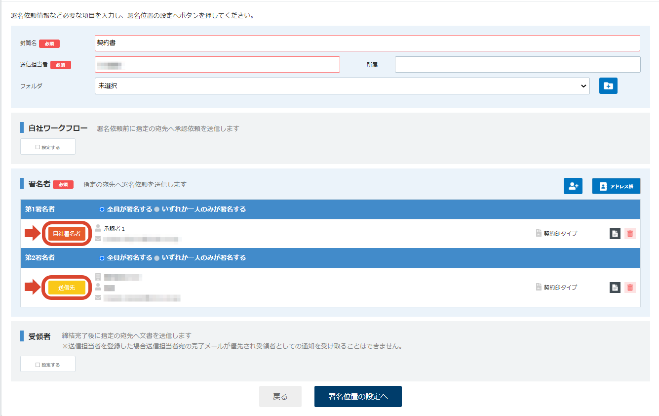Click the 自社ワークフロー section heading
This screenshot has height=416, width=659.
click(x=58, y=128)
